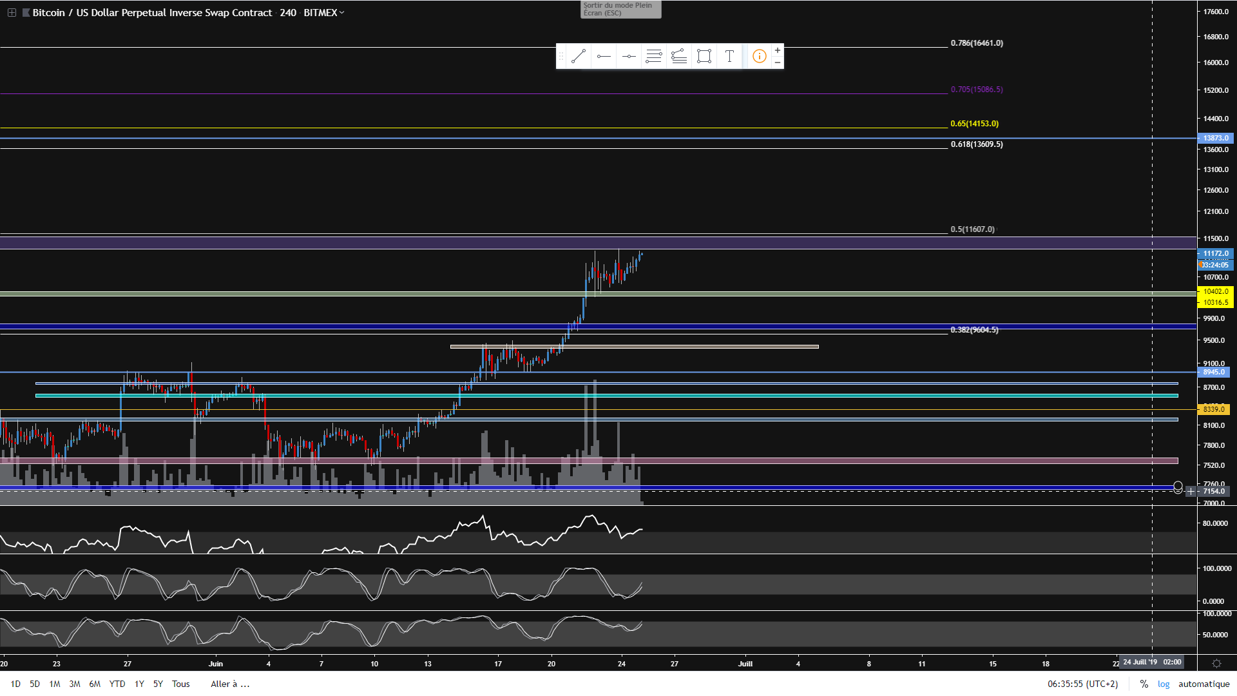Click plus to add favorite toolbar item

click(x=778, y=50)
